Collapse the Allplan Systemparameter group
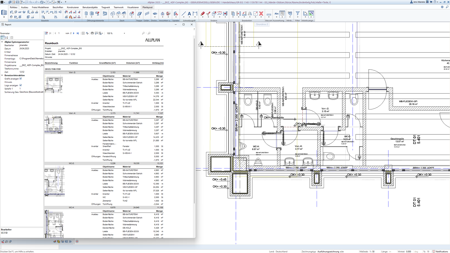The image size is (450, 253). (2, 42)
